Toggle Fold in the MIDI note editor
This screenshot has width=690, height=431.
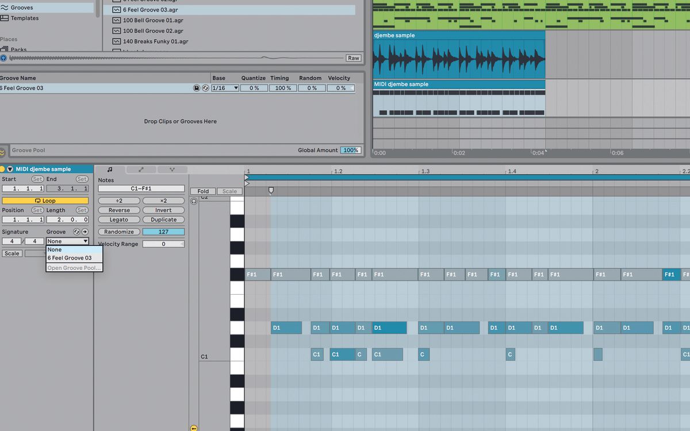(202, 191)
